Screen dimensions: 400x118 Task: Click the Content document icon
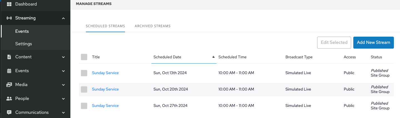click(x=9, y=57)
